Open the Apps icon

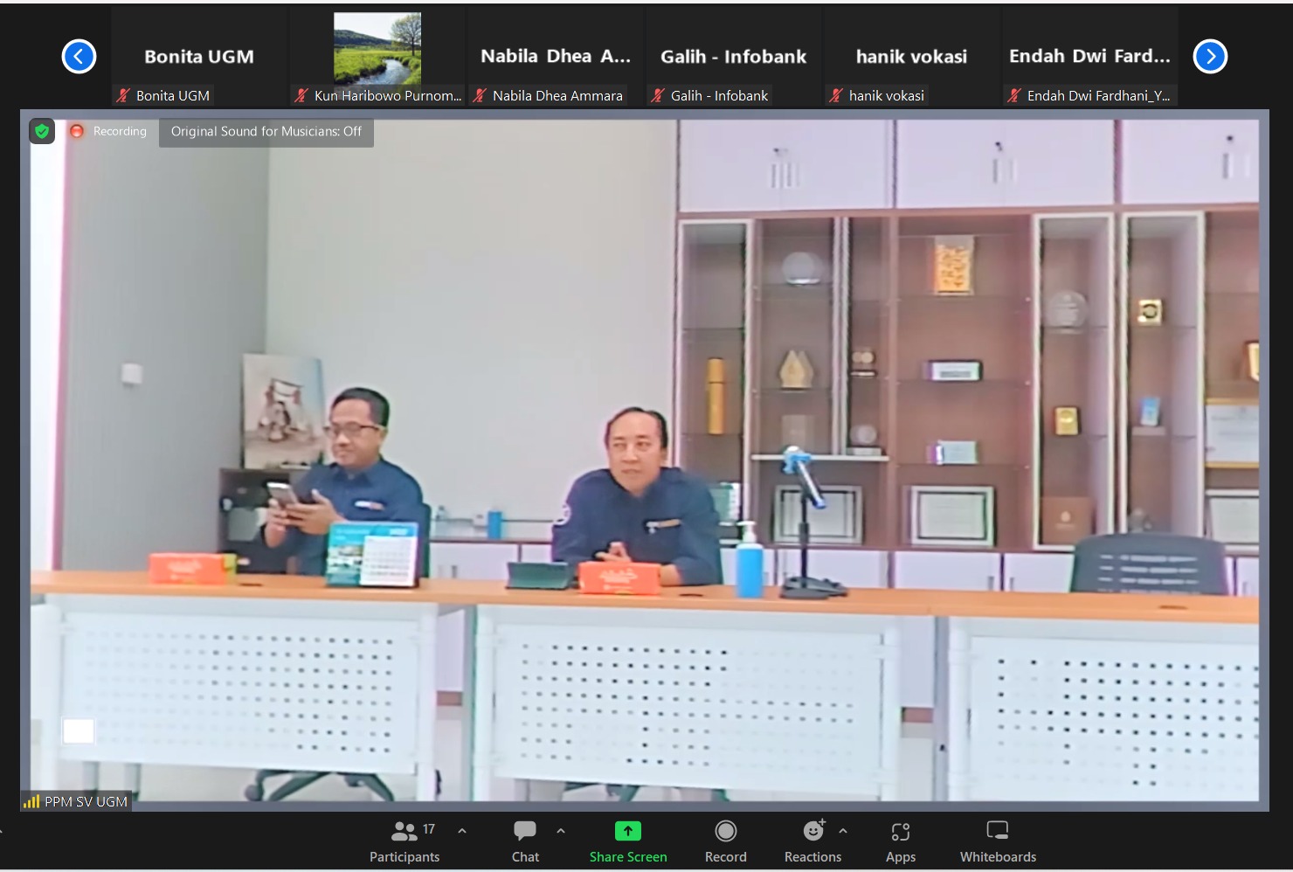[900, 831]
